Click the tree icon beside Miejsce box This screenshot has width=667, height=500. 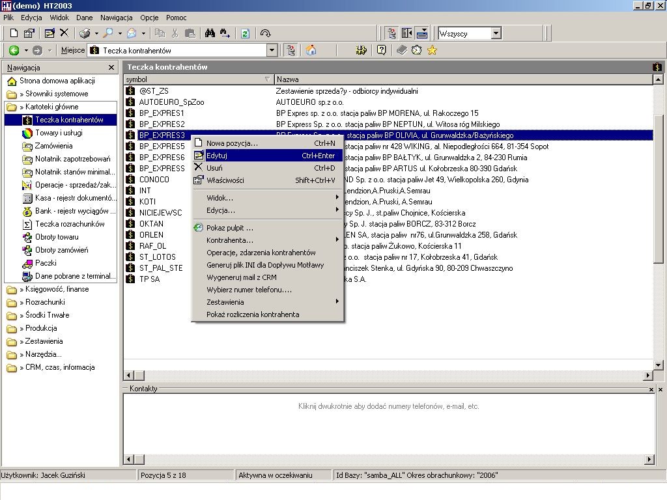(291, 50)
